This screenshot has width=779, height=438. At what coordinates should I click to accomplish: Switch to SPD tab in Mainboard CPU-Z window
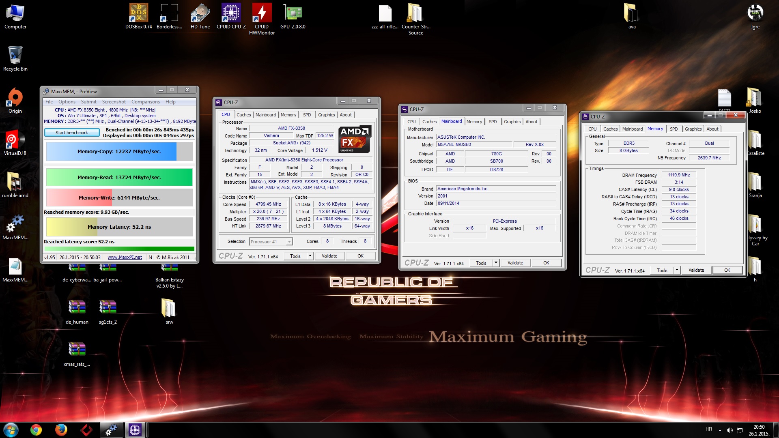[x=493, y=122]
